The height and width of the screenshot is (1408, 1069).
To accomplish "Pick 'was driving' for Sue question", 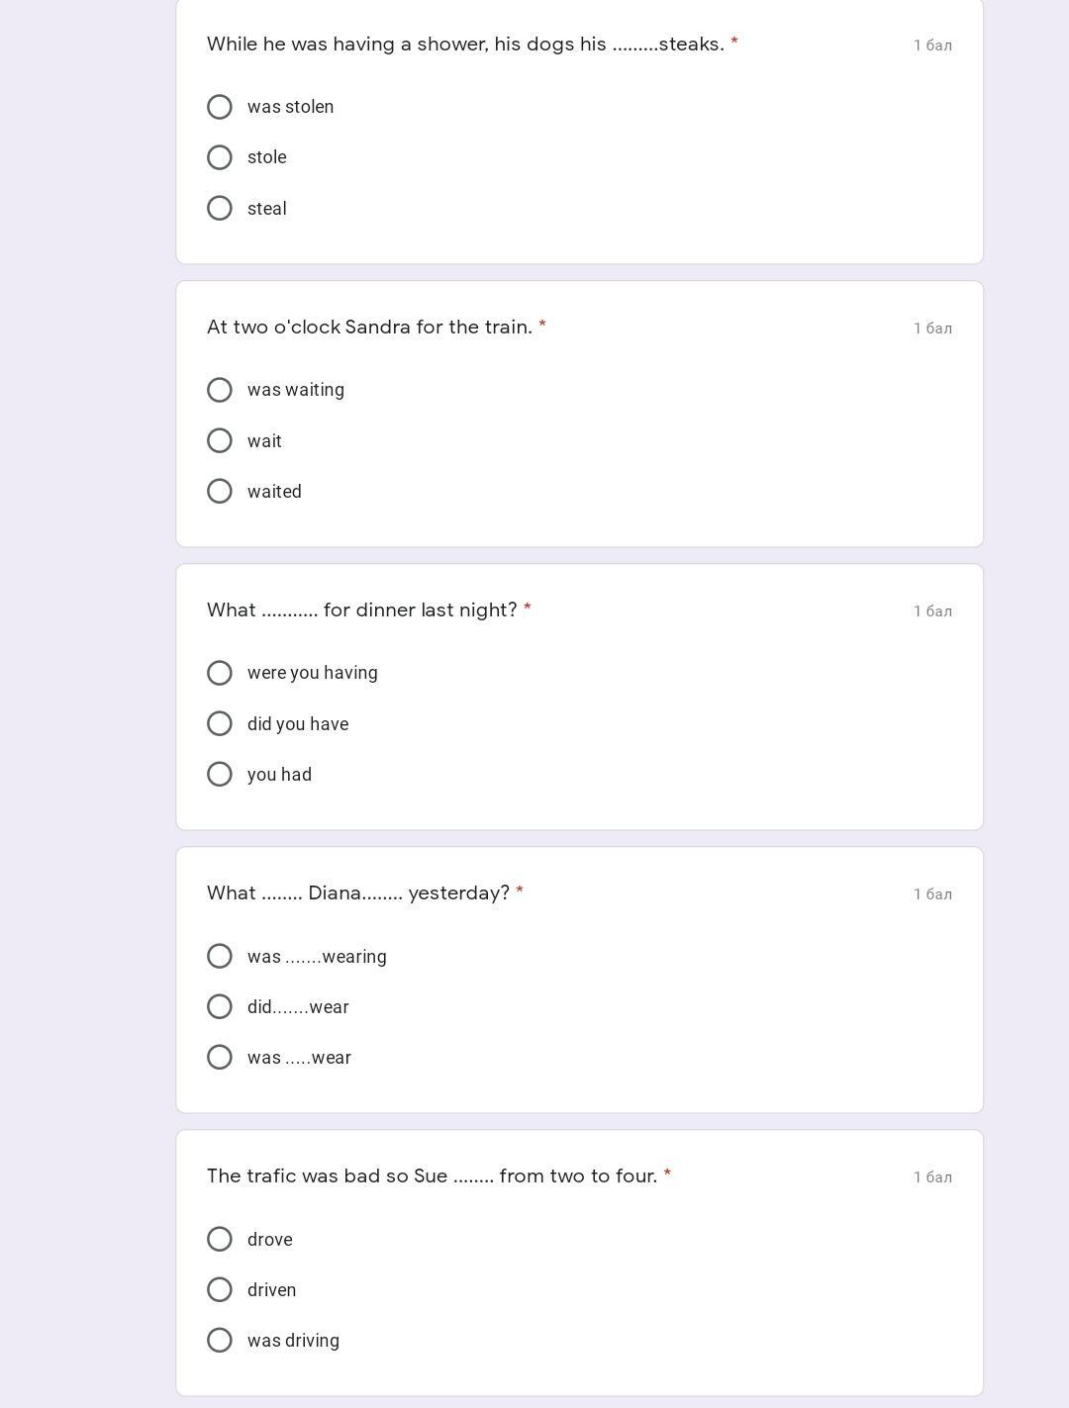I will pos(220,1340).
